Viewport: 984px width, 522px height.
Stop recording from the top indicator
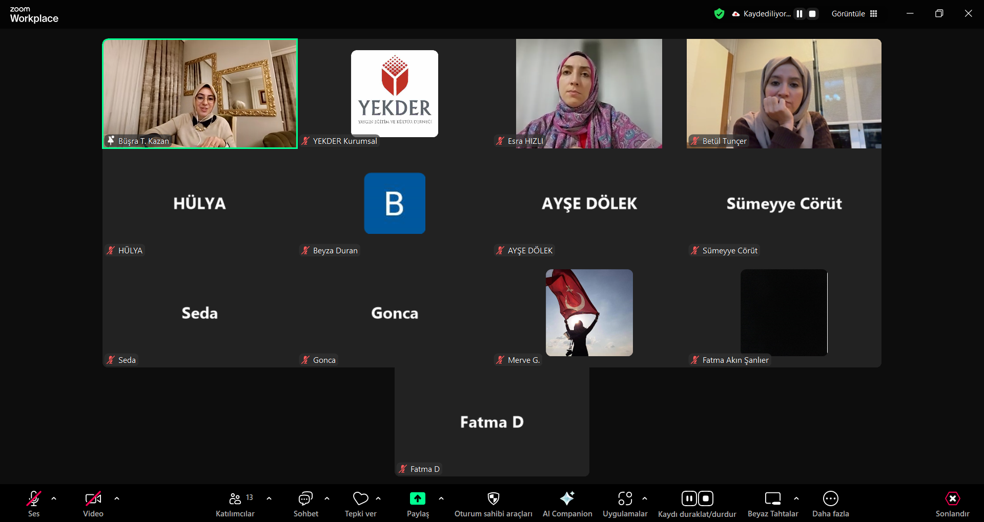tap(812, 14)
